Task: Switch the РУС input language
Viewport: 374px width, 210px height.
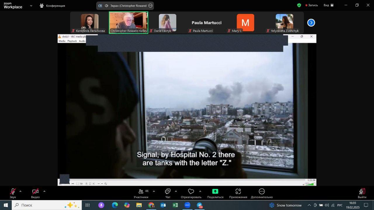Action: coord(340,205)
